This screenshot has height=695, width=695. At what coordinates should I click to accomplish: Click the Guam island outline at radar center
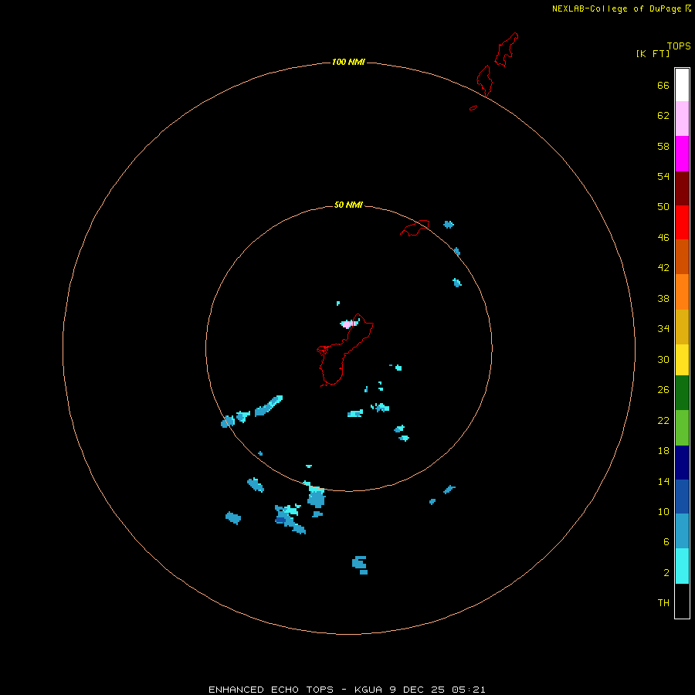344,350
